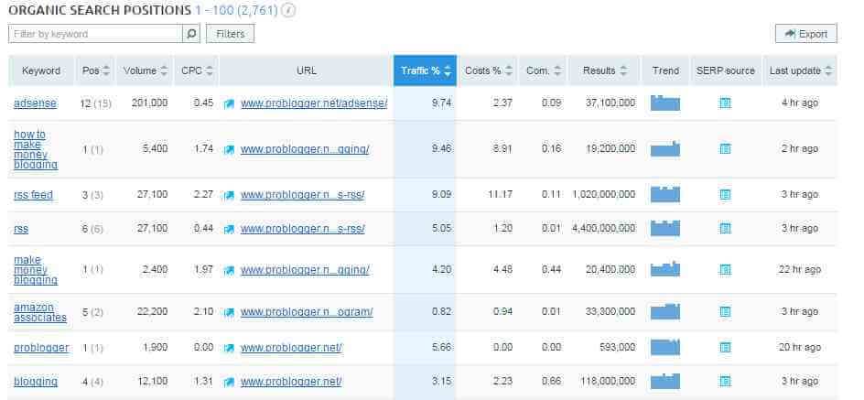The height and width of the screenshot is (400, 864).
Task: Click the Keyword column header
Action: (41, 71)
